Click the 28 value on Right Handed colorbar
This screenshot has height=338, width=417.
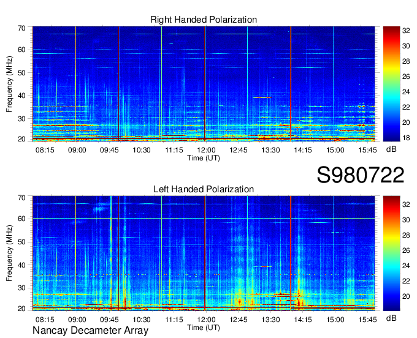coord(406,61)
